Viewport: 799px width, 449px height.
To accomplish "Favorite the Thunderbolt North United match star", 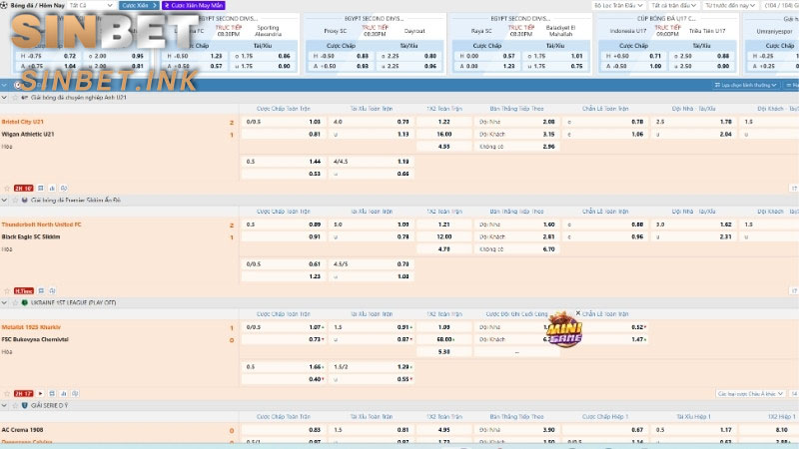I will (x=7, y=290).
